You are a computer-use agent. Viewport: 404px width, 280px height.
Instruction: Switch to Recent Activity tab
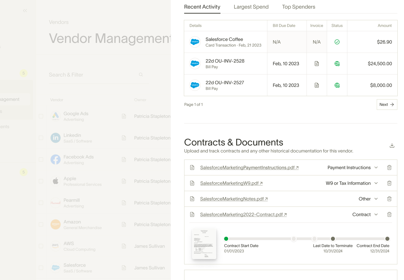[x=202, y=7]
